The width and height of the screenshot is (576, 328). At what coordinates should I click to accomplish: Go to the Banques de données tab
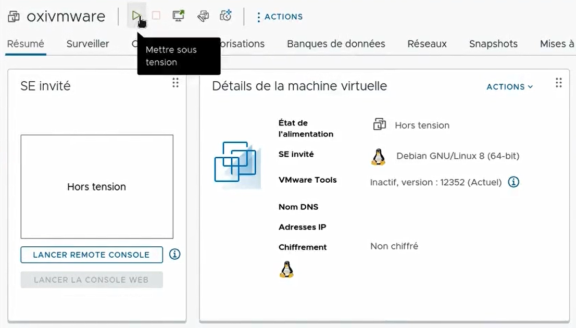pos(335,44)
